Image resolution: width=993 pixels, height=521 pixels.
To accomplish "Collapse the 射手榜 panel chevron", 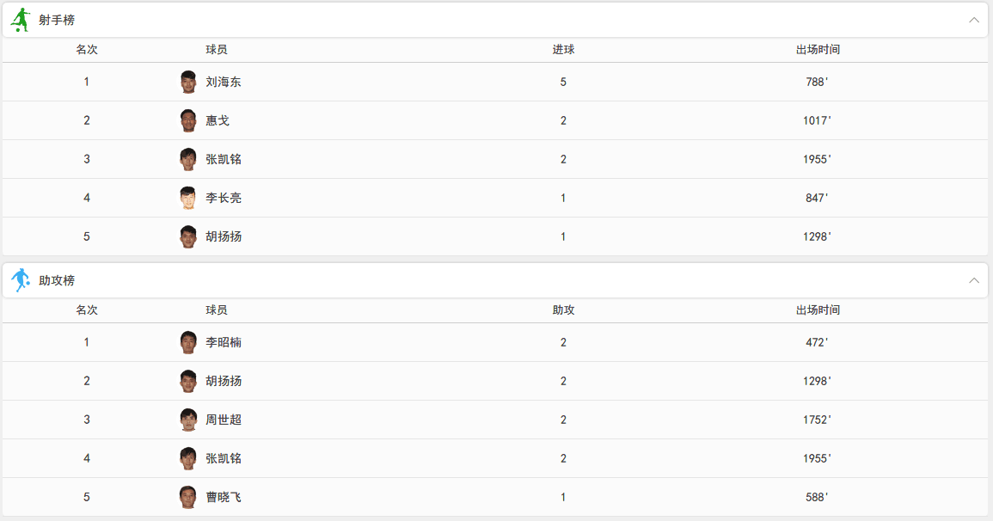I will coord(974,20).
